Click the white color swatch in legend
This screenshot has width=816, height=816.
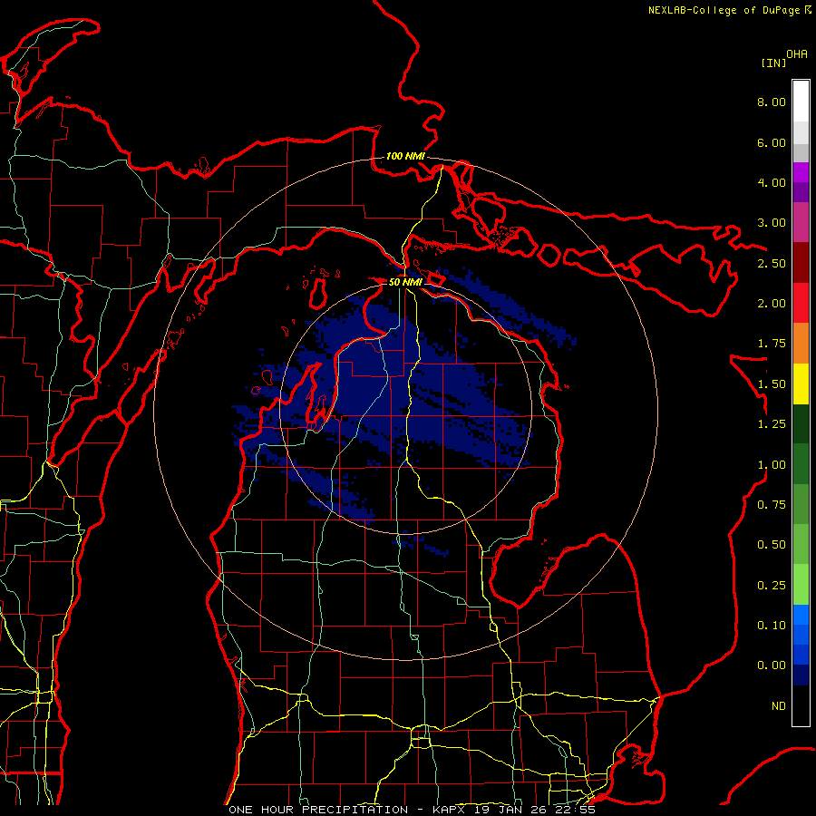801,102
